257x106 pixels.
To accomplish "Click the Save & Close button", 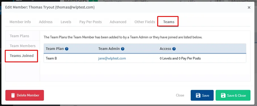I will 233,95.
